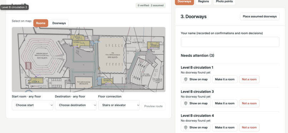Click Place assumed doorways button
The height and width of the screenshot is (133, 288).
260,16
